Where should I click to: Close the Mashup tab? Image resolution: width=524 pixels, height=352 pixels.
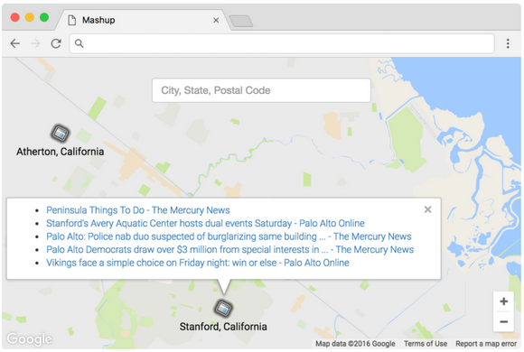pyautogui.click(x=216, y=21)
